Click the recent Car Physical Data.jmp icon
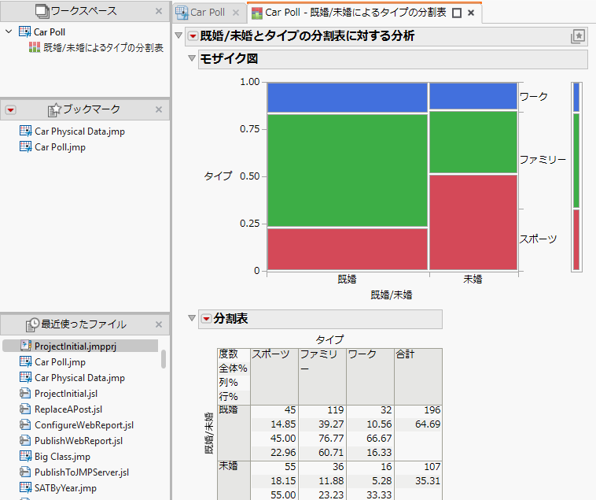Viewport: 596px width, 500px height. tap(25, 377)
